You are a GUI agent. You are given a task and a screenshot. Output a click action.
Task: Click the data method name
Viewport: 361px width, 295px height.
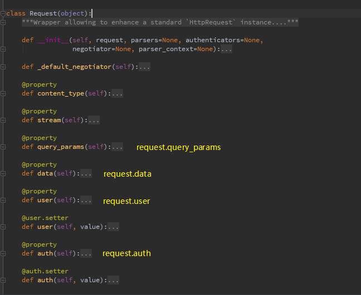click(45, 173)
